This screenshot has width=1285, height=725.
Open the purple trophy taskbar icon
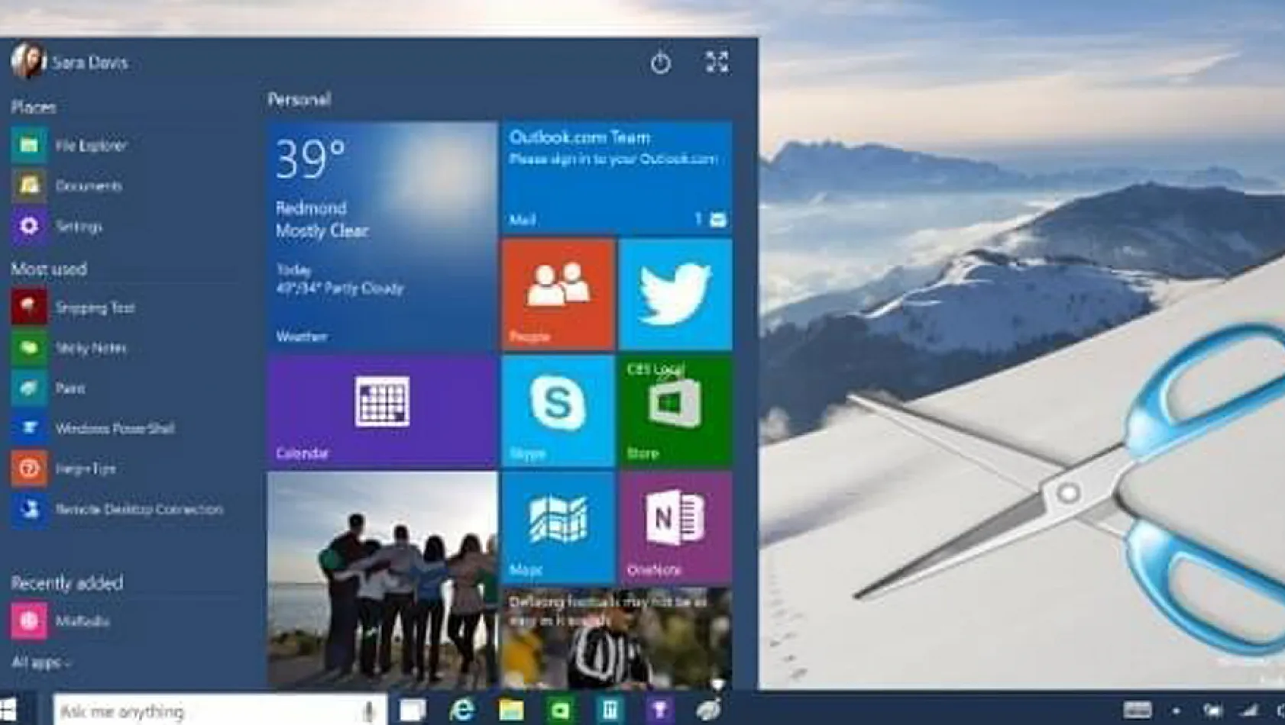(659, 710)
